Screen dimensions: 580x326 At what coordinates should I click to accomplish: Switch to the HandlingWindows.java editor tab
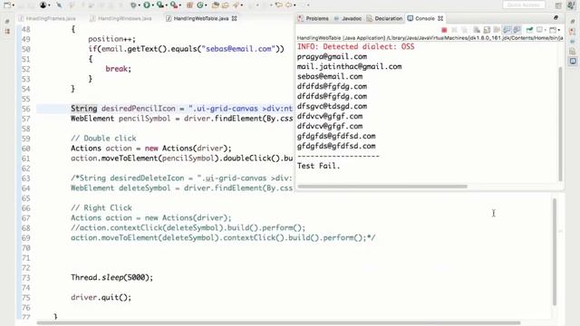click(121, 18)
